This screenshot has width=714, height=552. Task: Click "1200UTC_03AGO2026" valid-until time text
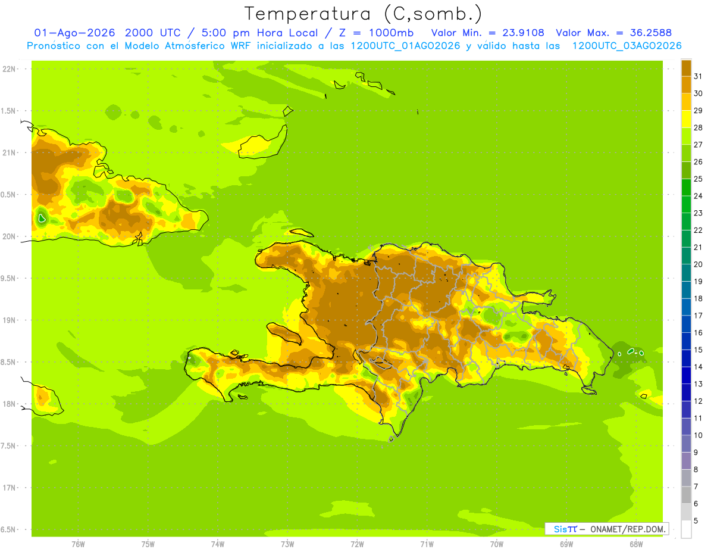pos(627,46)
